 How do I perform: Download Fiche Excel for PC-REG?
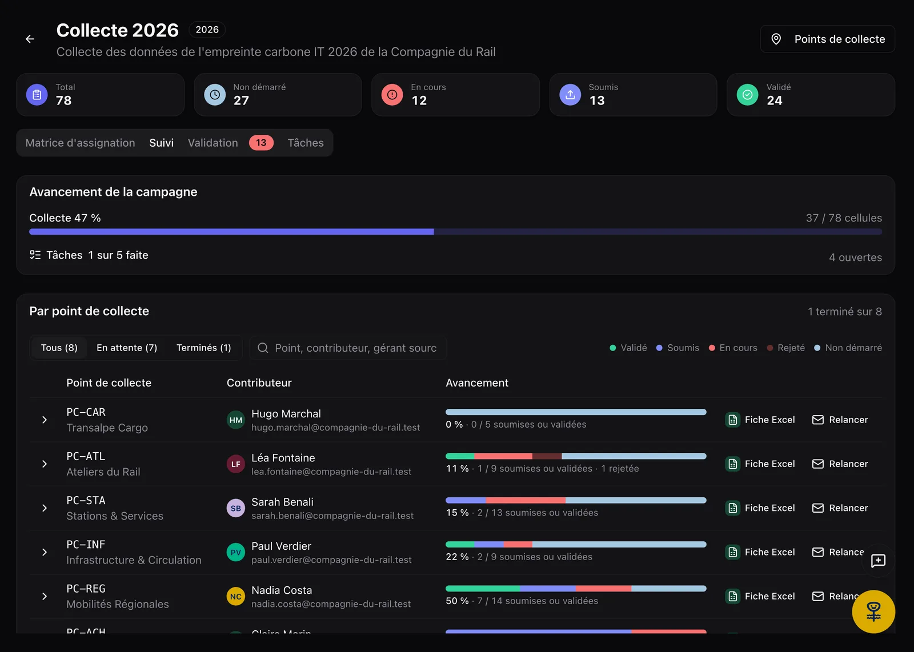pyautogui.click(x=760, y=596)
